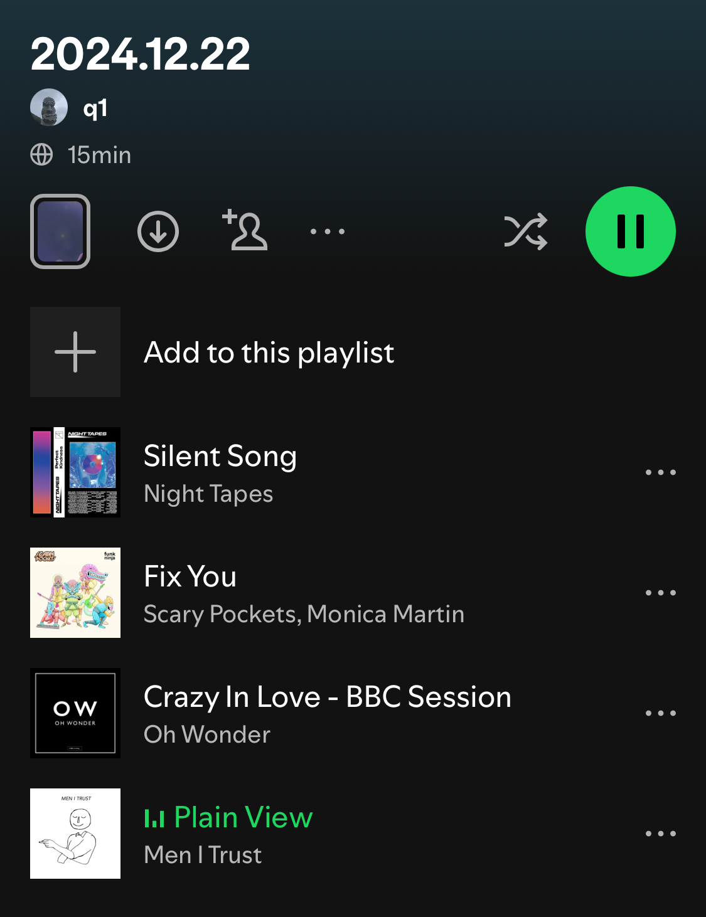The height and width of the screenshot is (917, 706).
Task: Invite collaborators with the add-person icon
Action: (245, 230)
